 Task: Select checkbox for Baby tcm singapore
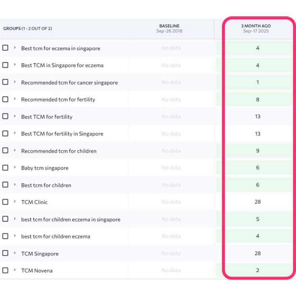pyautogui.click(x=5, y=168)
